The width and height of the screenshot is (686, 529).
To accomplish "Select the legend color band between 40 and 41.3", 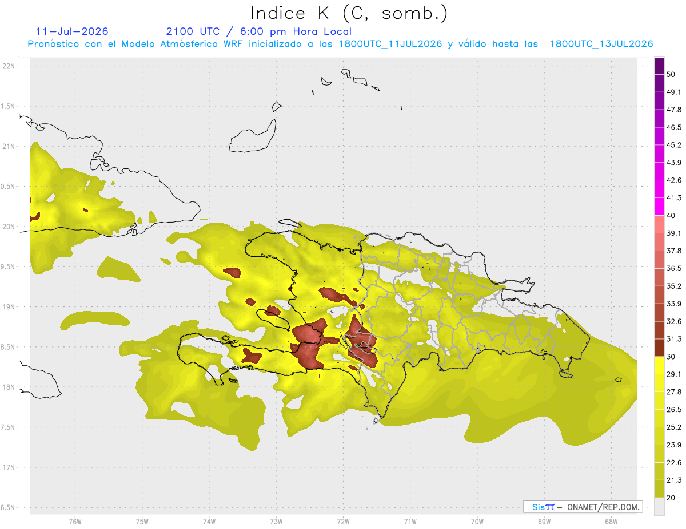I will click(659, 206).
